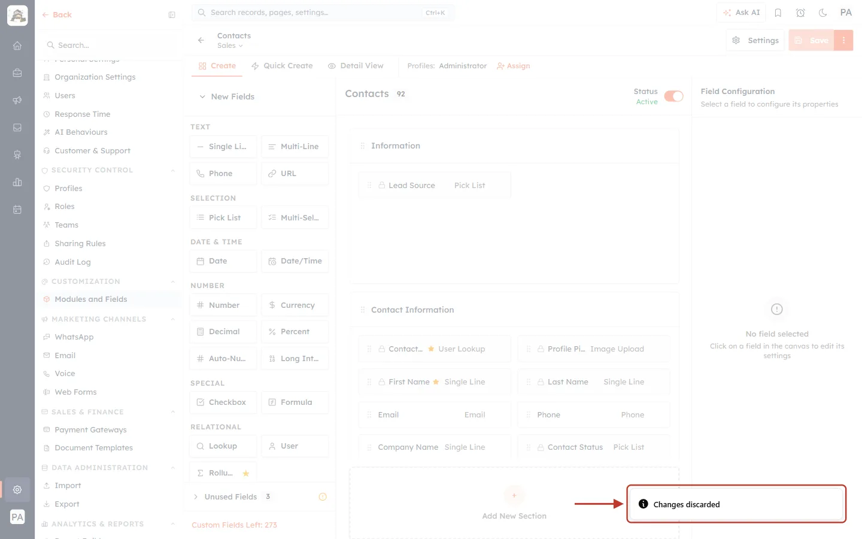Click the Back link in sidebar

(x=57, y=15)
